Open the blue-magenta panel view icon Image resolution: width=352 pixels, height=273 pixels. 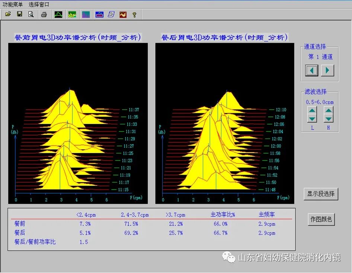[x=99, y=15]
